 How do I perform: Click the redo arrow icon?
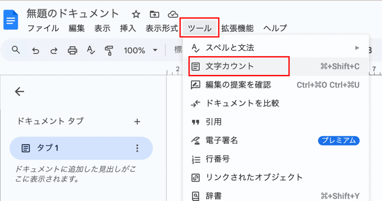[54, 50]
